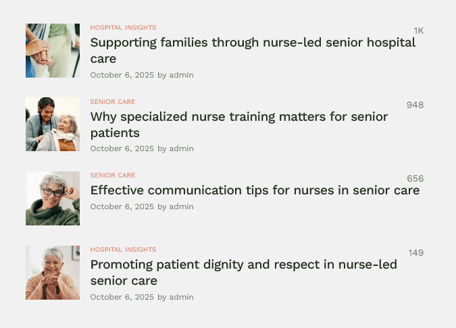Click Hospital Insights category above first post

(123, 28)
